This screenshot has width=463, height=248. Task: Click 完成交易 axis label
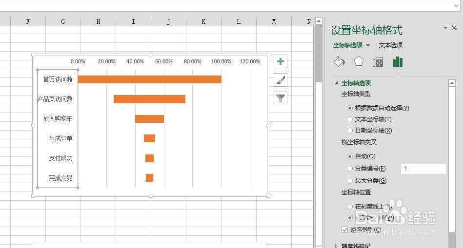[61, 178]
